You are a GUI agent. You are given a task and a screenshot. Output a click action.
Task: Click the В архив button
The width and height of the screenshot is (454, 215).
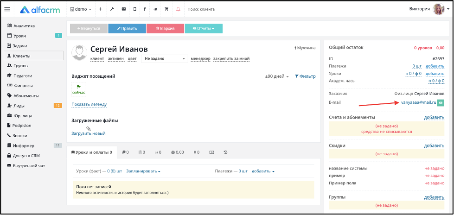[x=166, y=29]
